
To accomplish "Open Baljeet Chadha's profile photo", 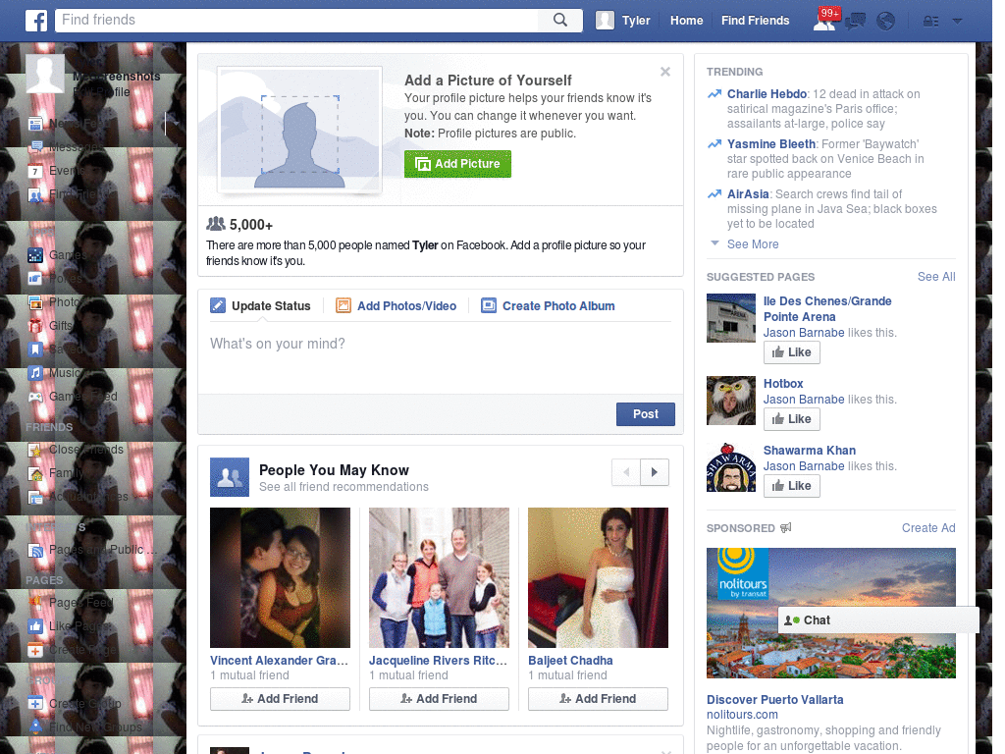I will [x=598, y=577].
